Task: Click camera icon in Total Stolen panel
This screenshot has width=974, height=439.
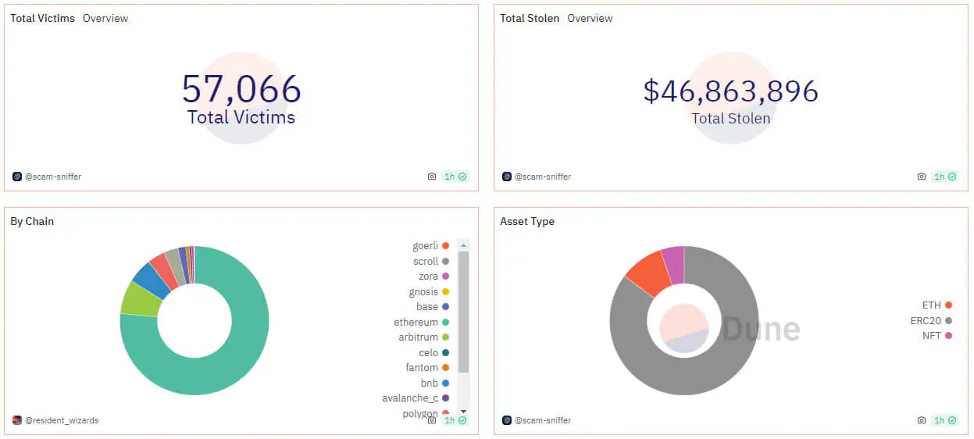Action: (922, 177)
